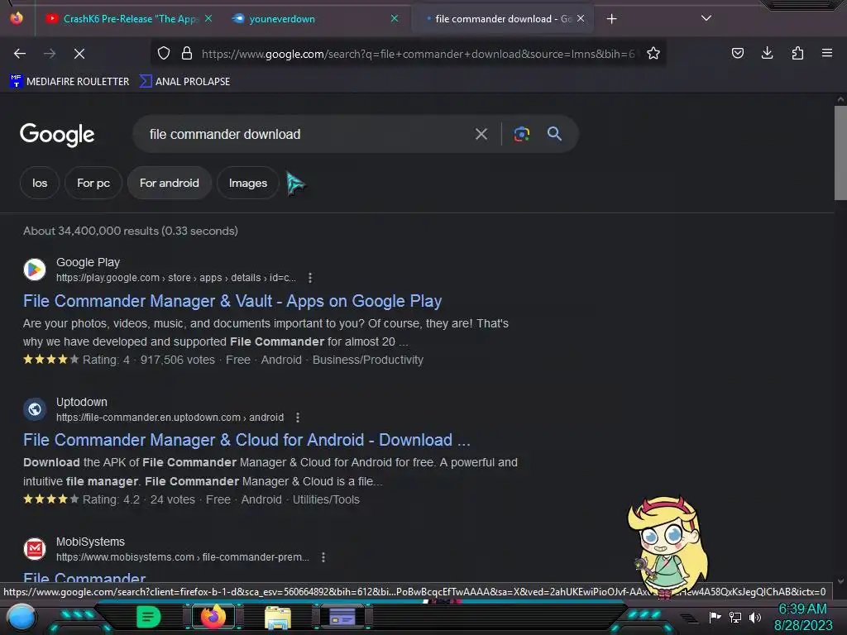Open File Explorer from the taskbar
Image resolution: width=847 pixels, height=635 pixels.
[278, 617]
